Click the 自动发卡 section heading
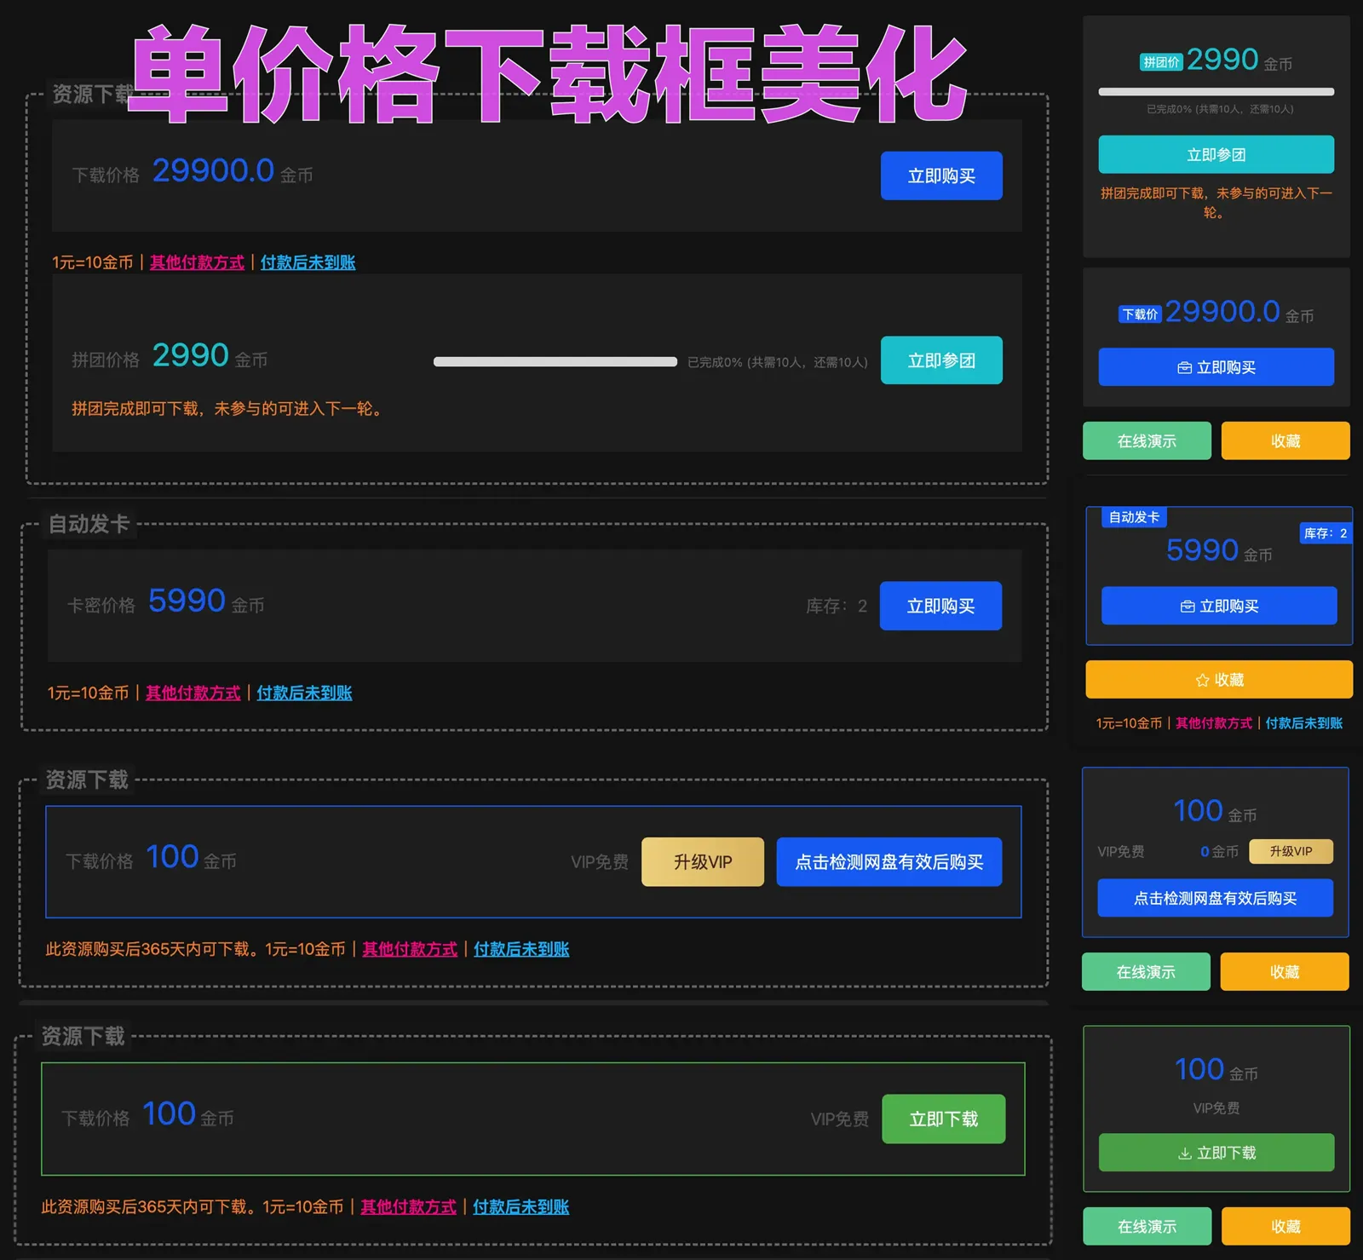The height and width of the screenshot is (1260, 1363). 89,524
